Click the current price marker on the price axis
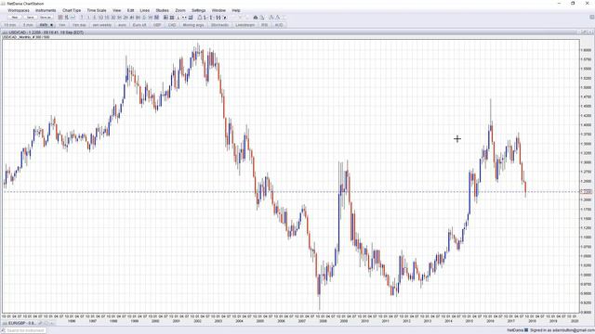 pyautogui.click(x=587, y=192)
